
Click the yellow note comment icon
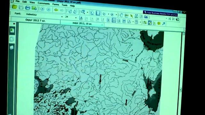tap(159, 23)
